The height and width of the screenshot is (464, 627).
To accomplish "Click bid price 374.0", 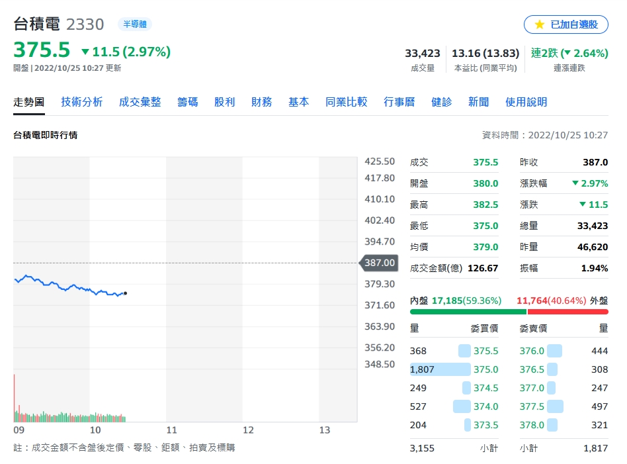I will (486, 406).
